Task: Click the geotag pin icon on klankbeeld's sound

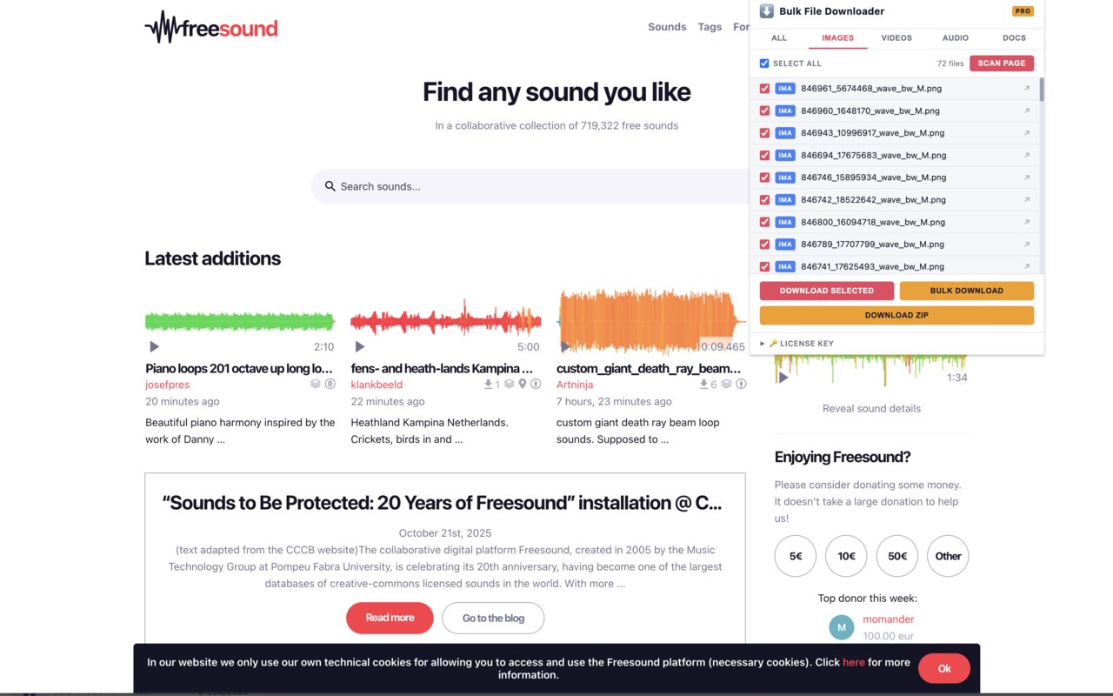Action: [x=523, y=384]
